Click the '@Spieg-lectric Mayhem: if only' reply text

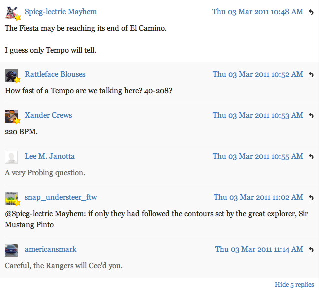tap(156, 219)
